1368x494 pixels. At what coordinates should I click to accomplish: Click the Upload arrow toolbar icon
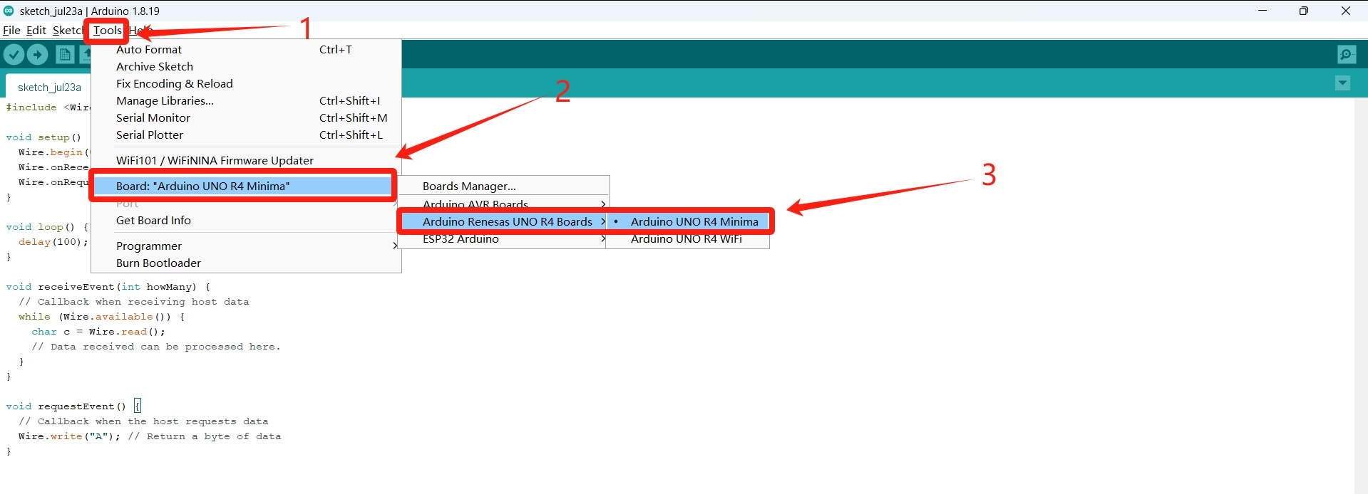click(38, 54)
